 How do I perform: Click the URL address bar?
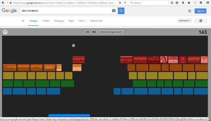coord(65,3)
